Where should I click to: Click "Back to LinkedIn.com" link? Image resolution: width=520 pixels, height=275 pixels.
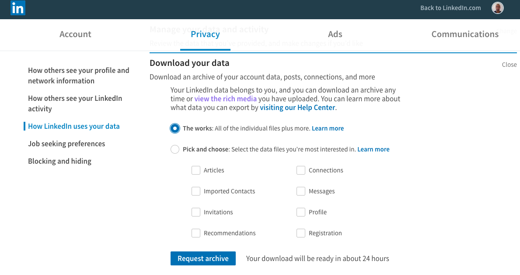450,8
